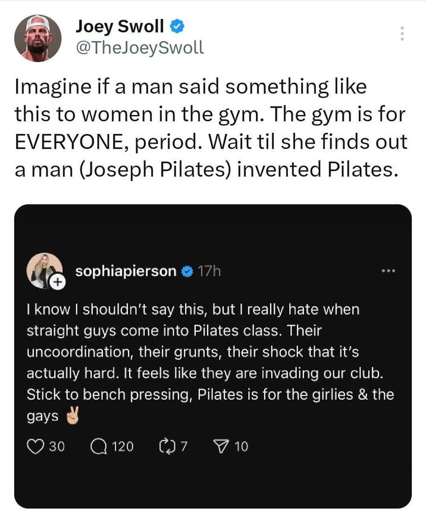
Task: Open the 120 replies count
Action: (123, 446)
